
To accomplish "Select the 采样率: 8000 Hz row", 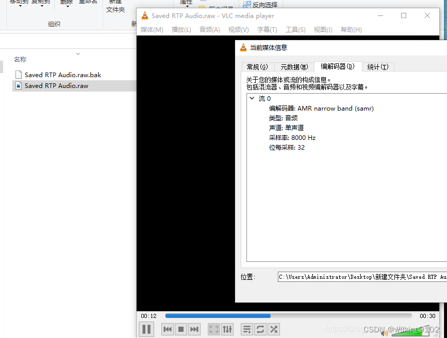I will (292, 138).
